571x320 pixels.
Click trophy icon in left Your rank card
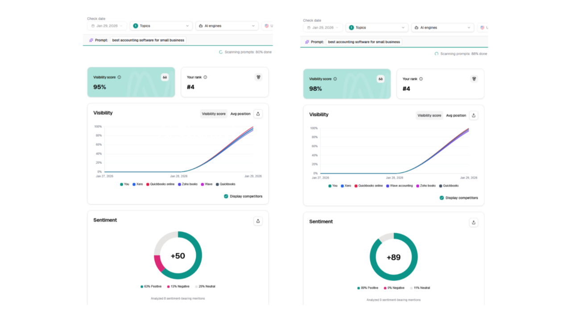258,77
